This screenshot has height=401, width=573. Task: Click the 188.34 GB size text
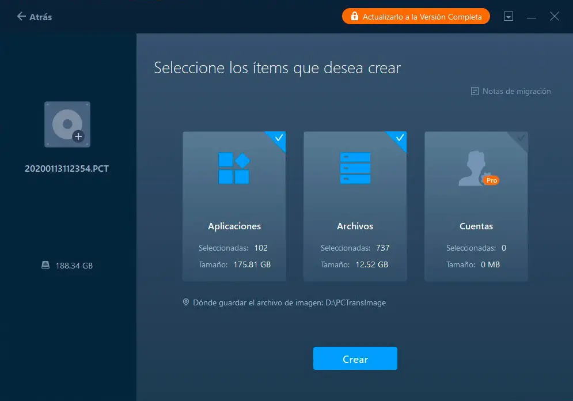point(74,266)
